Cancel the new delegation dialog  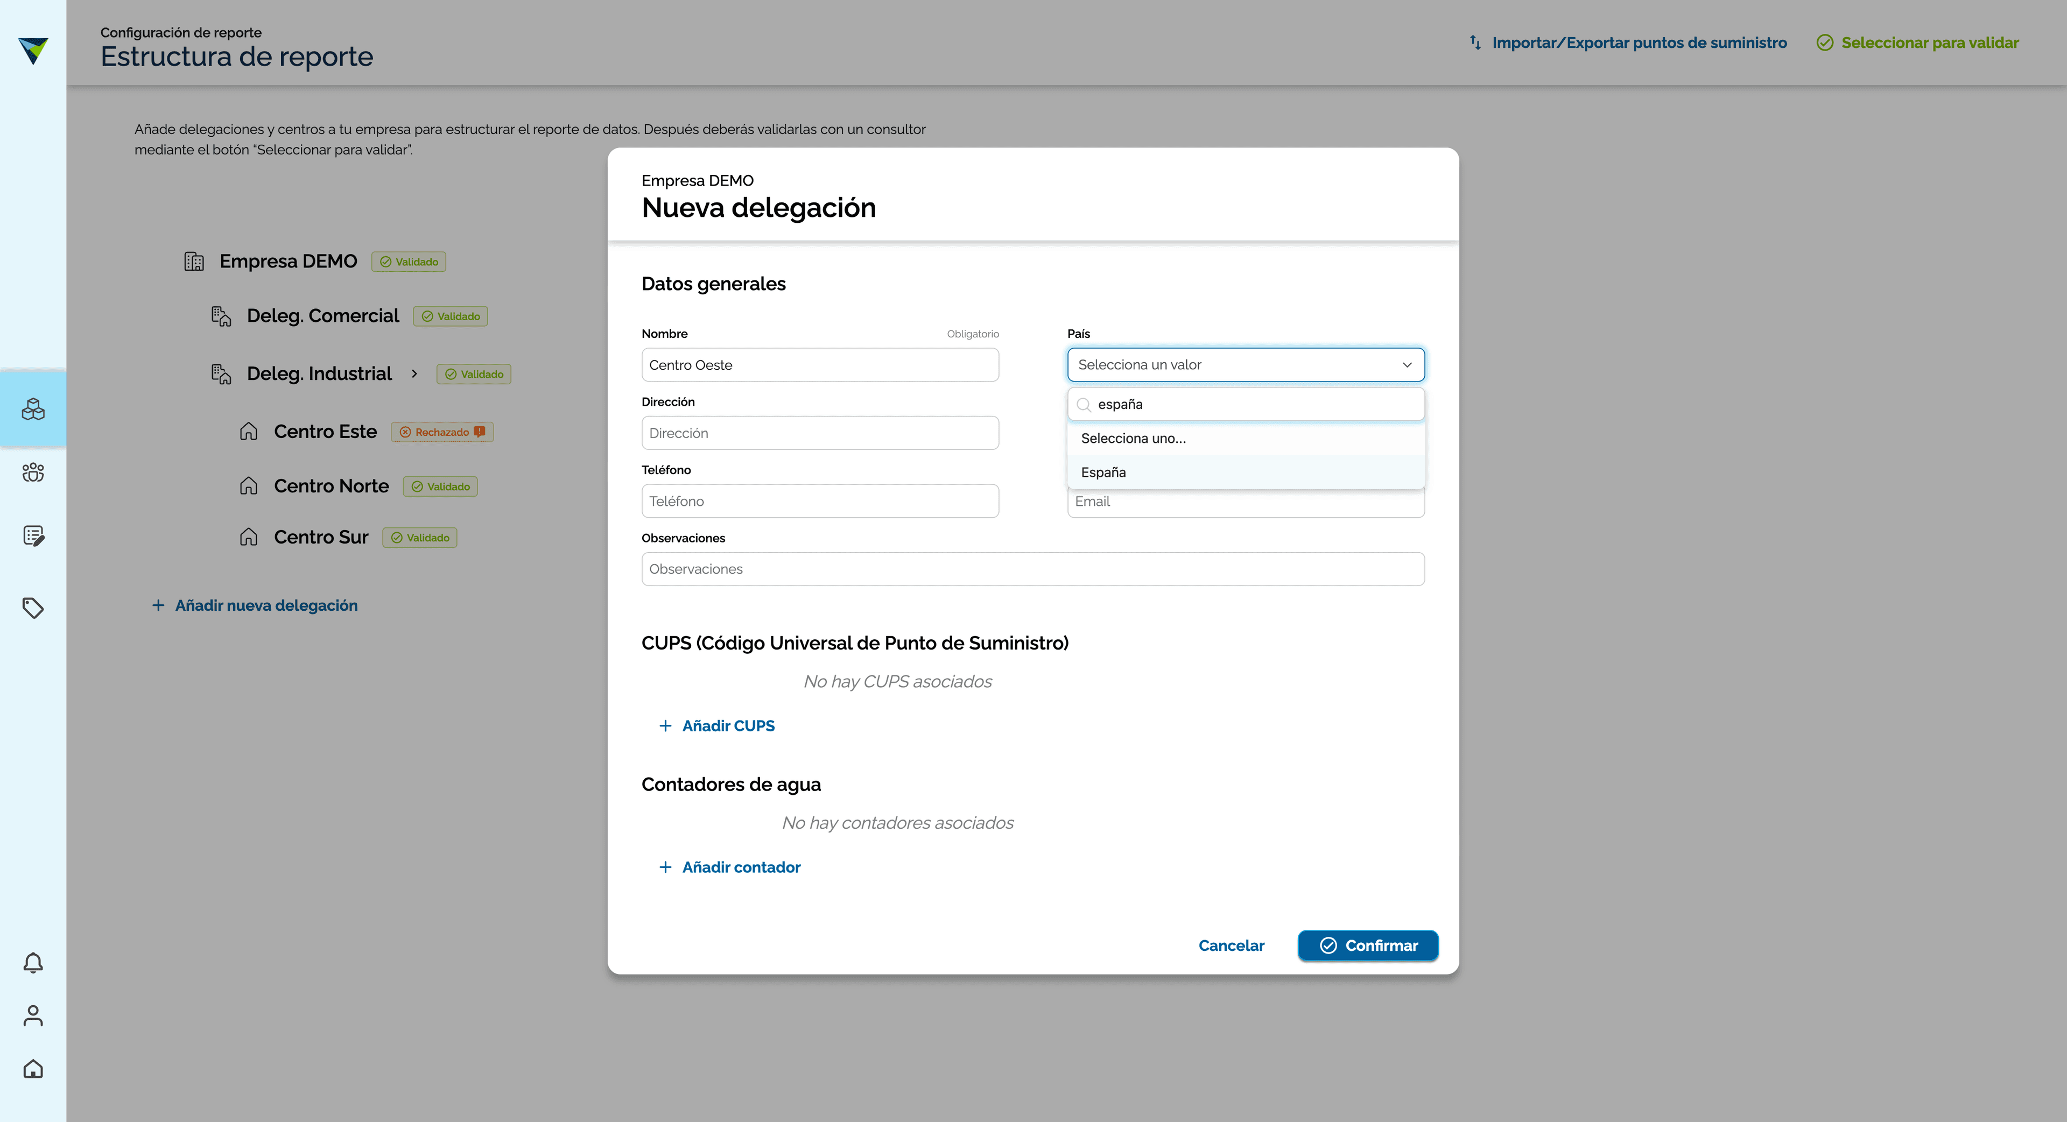[1231, 945]
